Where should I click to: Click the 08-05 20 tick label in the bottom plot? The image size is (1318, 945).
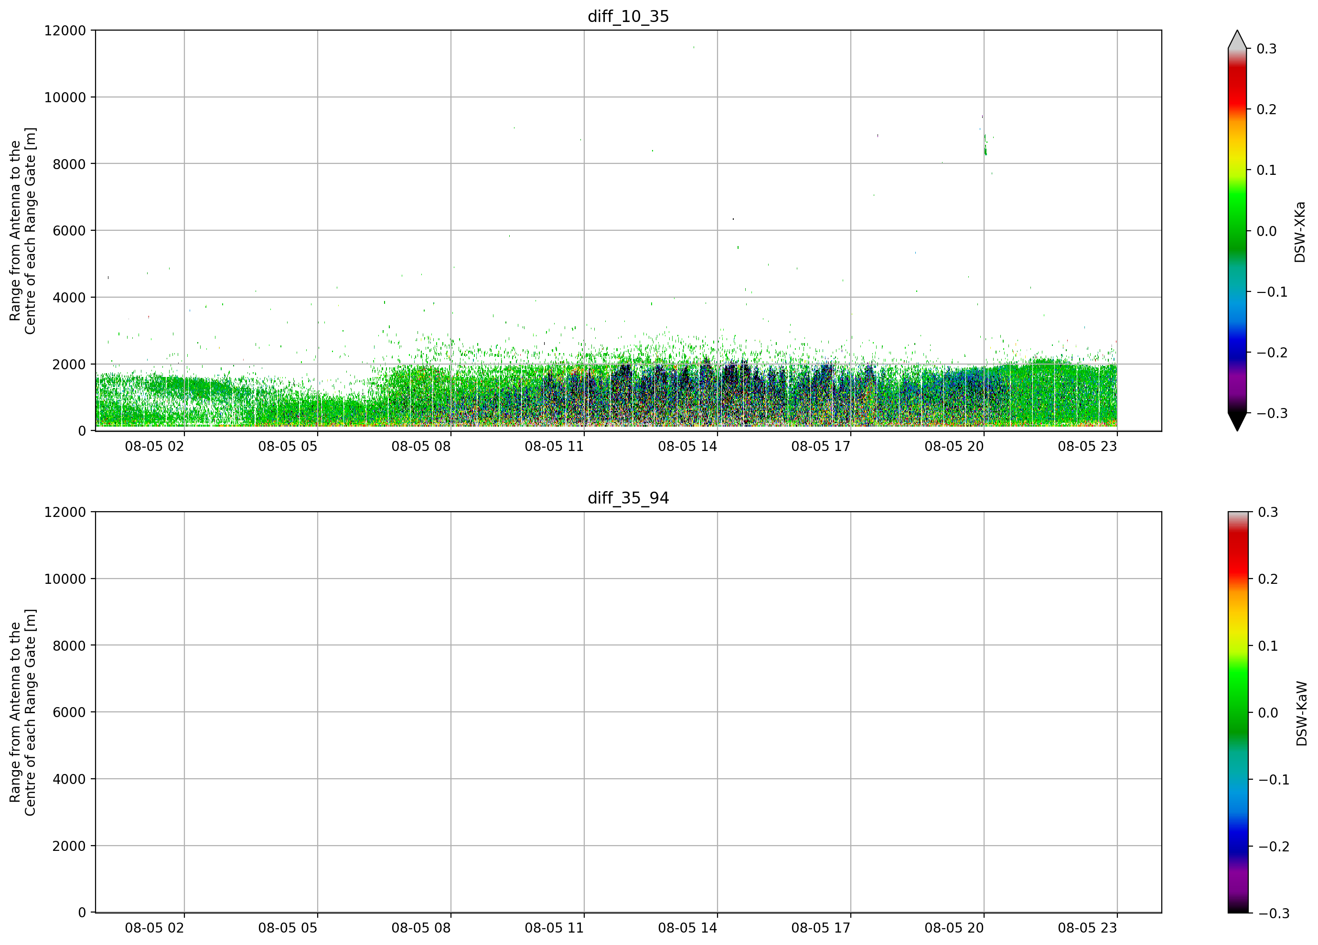click(954, 928)
